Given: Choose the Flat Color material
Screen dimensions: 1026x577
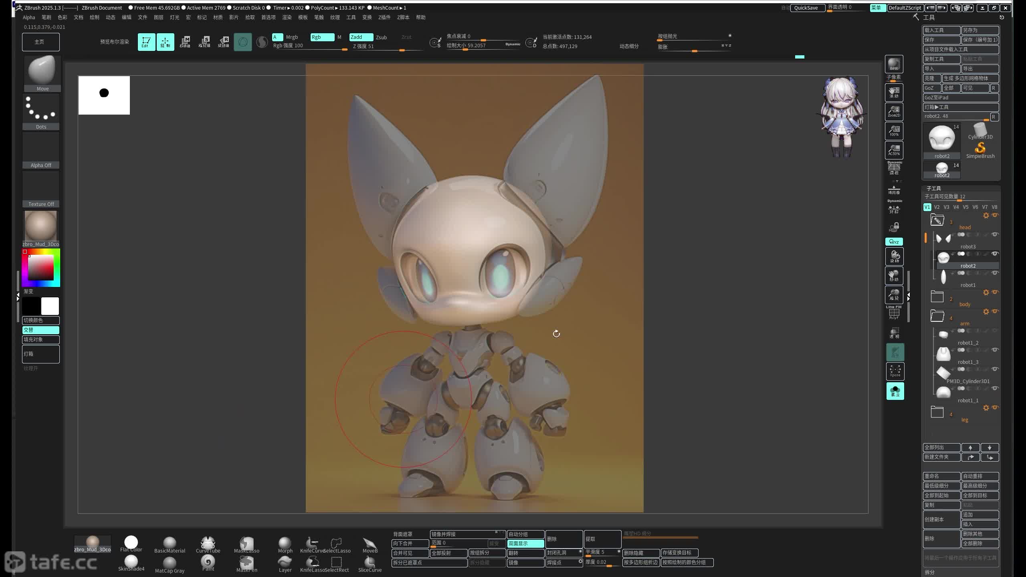Looking at the screenshot, I should (131, 544).
